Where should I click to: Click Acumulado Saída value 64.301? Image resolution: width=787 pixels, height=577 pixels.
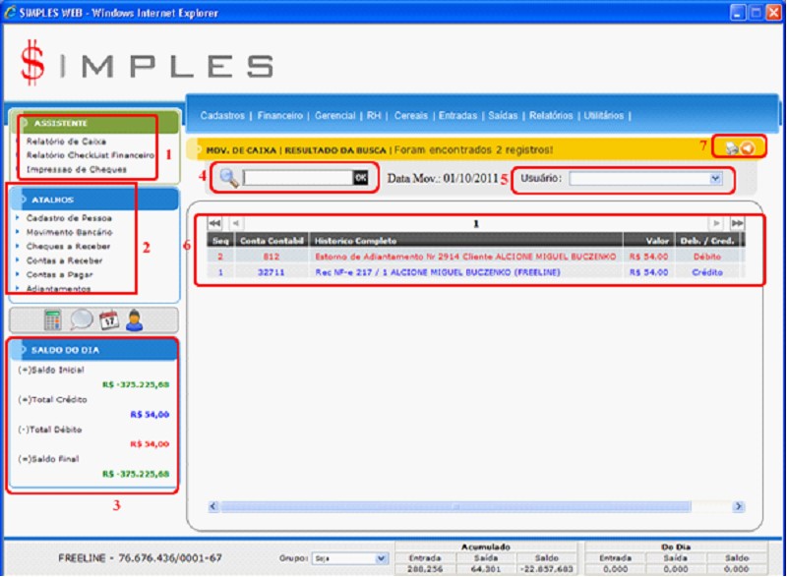click(486, 569)
